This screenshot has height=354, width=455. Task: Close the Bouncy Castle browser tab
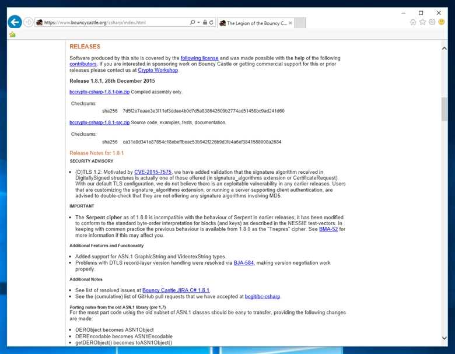(x=290, y=23)
